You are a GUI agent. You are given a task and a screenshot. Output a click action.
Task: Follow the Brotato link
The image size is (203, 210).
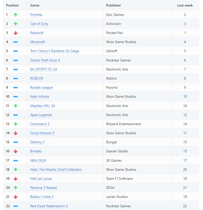36,151
